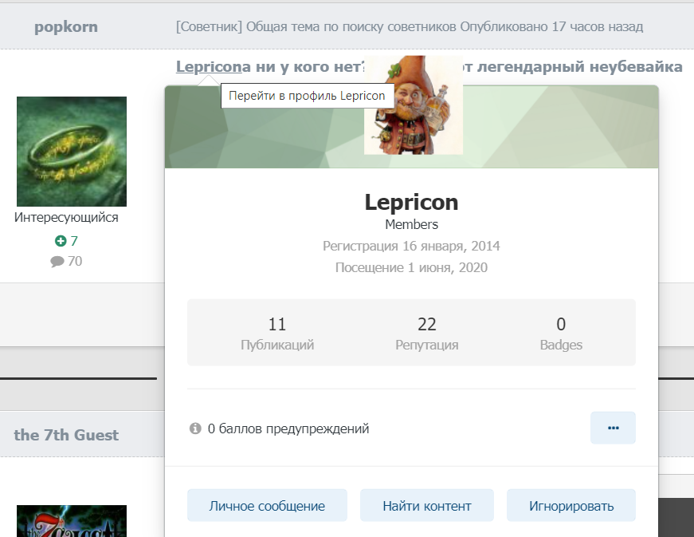Click the Интересующийся rank label
Image resolution: width=694 pixels, height=537 pixels.
66,218
